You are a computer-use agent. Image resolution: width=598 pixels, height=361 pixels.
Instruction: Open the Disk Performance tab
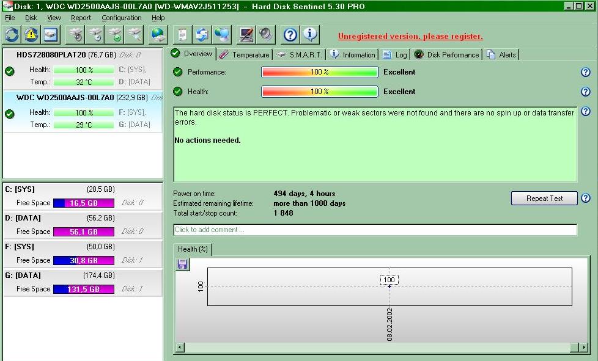446,55
